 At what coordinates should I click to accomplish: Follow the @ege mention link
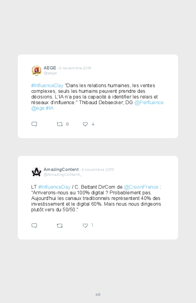click(38, 108)
